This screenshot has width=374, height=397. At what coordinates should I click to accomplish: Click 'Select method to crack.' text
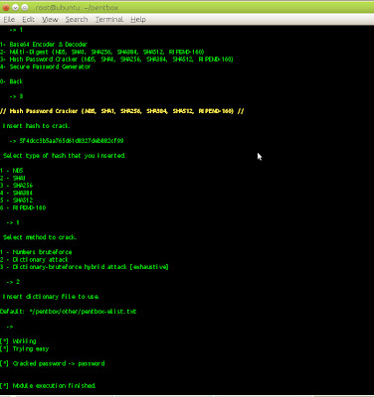tap(40, 237)
